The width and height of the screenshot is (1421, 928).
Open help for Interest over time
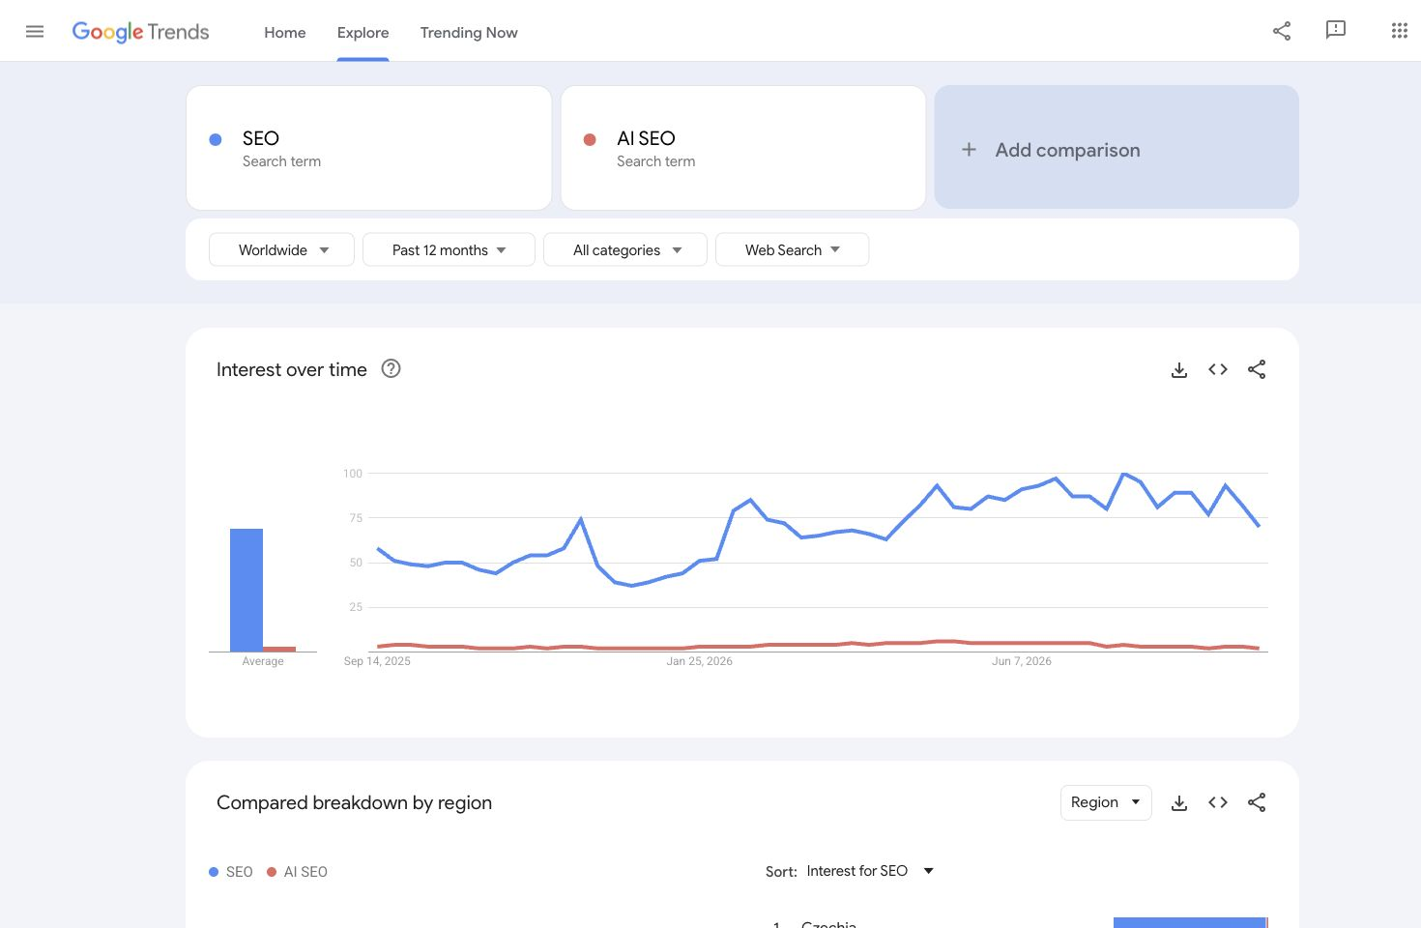(x=391, y=368)
